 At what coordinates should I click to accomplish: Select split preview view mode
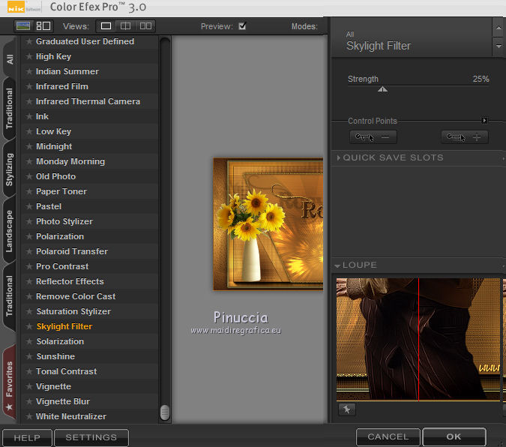125,25
